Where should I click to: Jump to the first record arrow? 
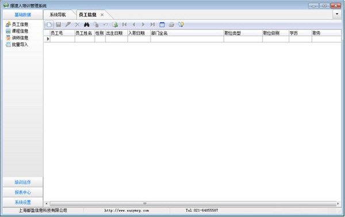(x=125, y=25)
